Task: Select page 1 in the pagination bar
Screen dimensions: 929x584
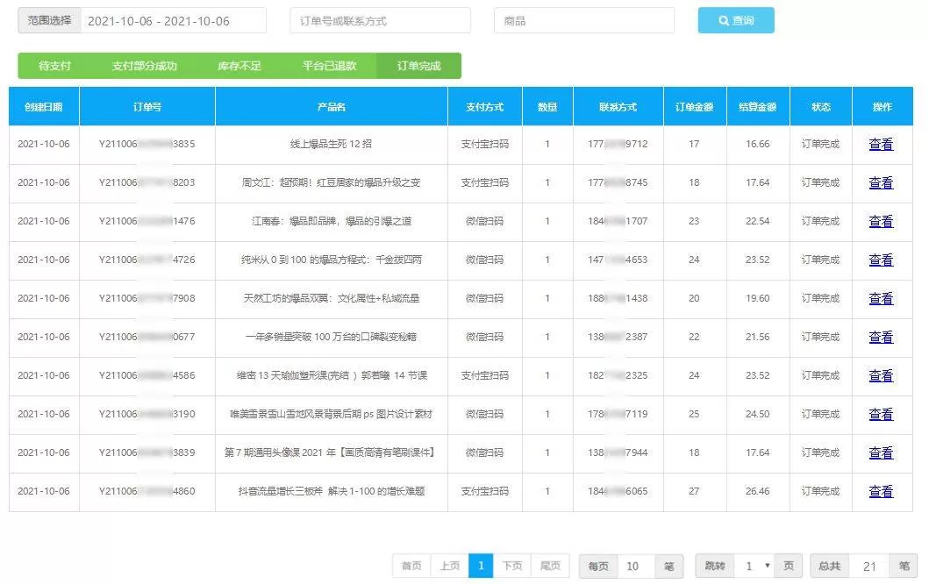Action: (x=481, y=566)
